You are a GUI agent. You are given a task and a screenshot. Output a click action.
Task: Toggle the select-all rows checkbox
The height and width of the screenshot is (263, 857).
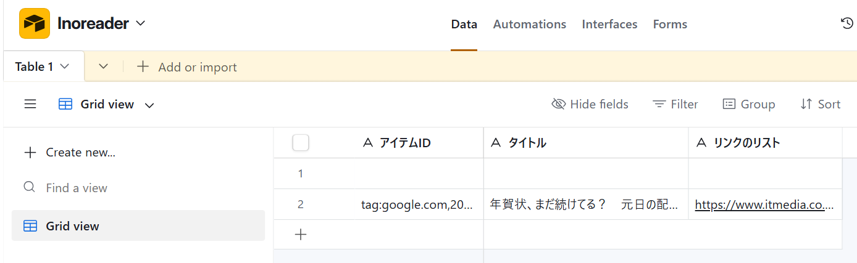click(301, 143)
